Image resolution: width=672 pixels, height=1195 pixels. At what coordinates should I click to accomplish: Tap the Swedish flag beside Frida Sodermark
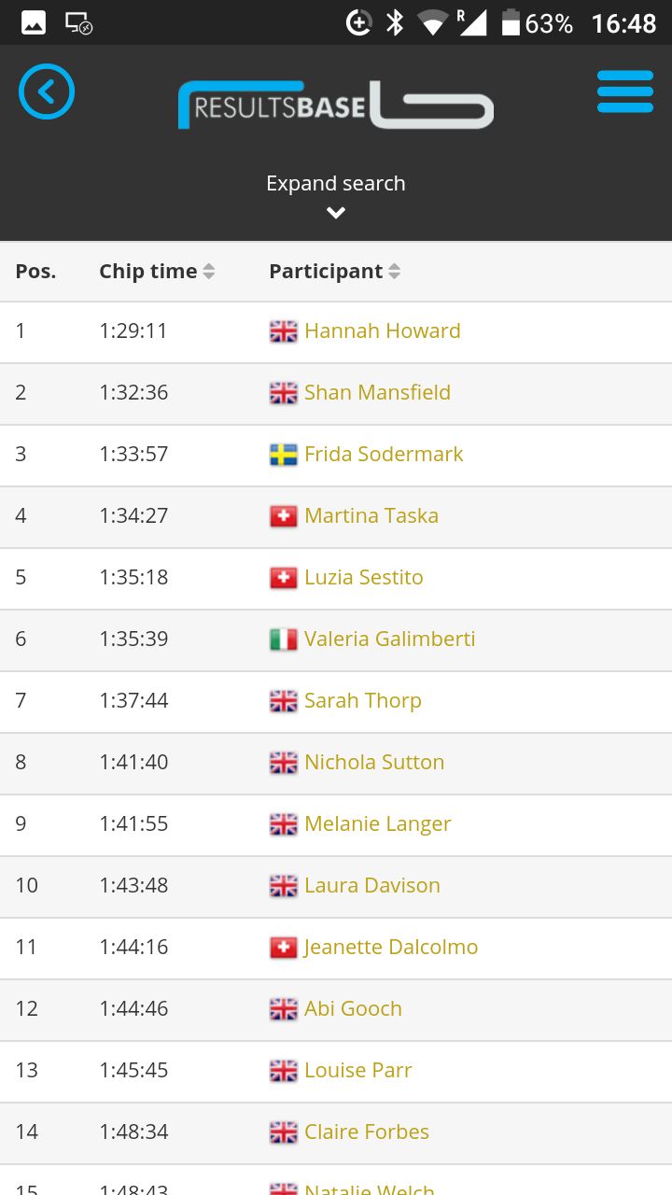tap(284, 455)
